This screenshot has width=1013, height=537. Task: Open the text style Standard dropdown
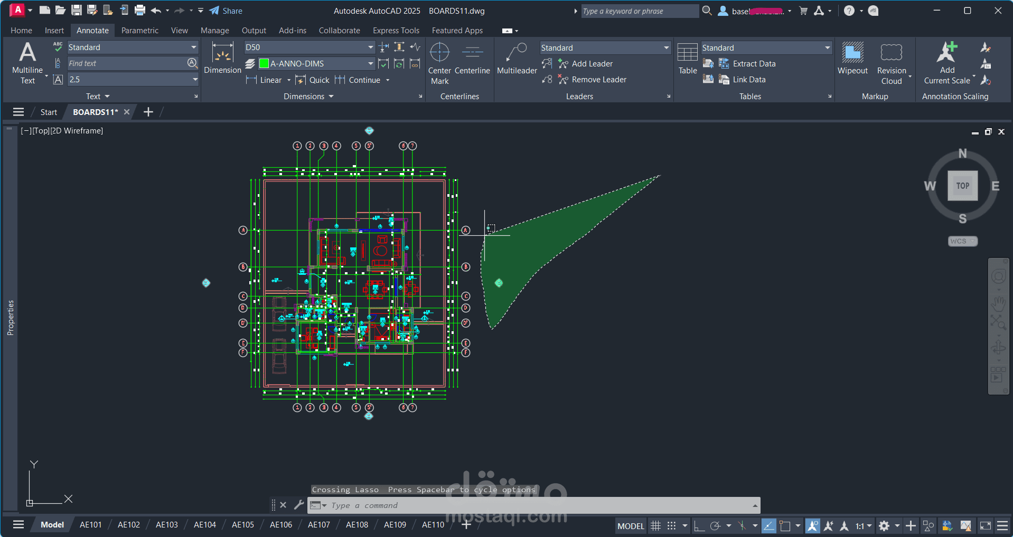click(194, 47)
